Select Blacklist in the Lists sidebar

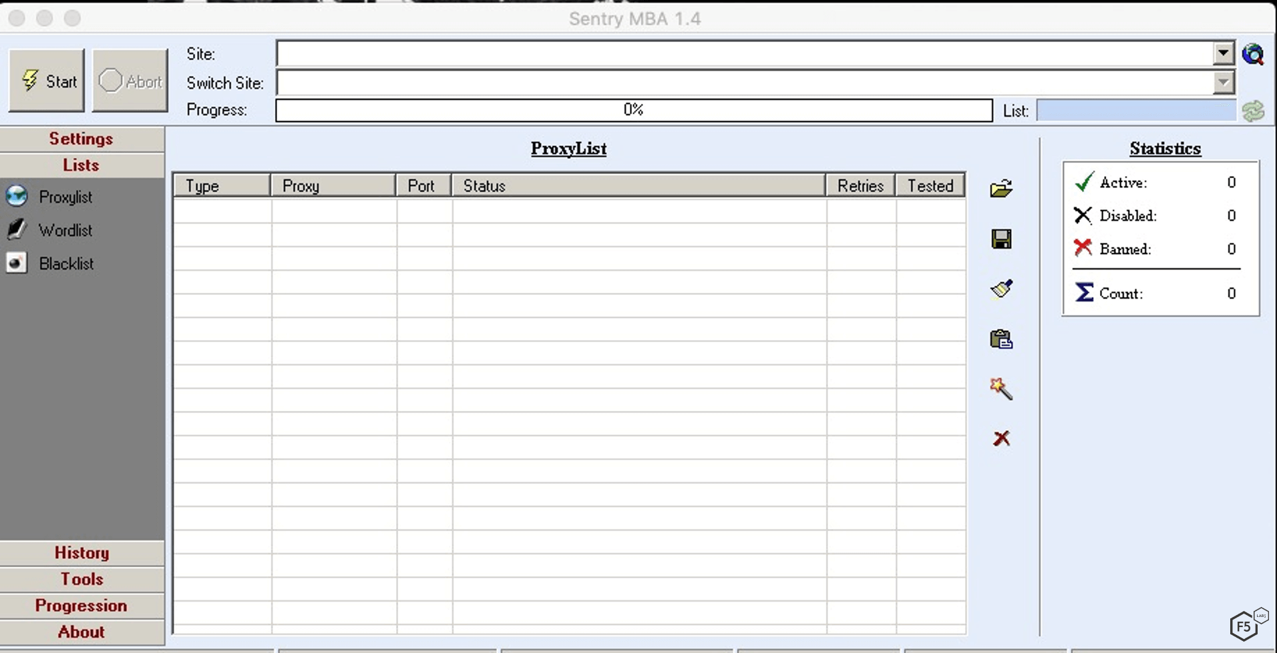point(65,264)
